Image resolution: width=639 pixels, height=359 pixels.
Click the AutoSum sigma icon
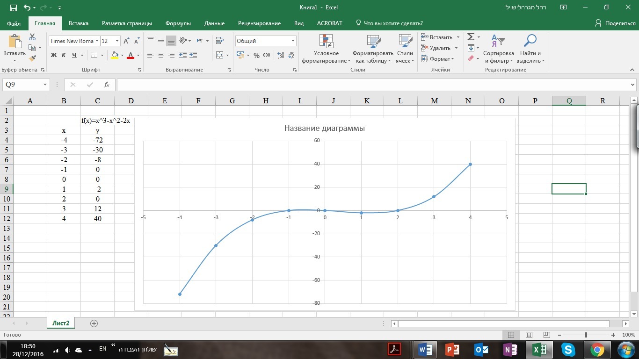pyautogui.click(x=471, y=37)
